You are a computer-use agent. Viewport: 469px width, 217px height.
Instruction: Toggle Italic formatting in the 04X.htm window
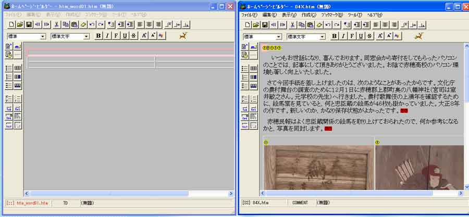pos(343,36)
